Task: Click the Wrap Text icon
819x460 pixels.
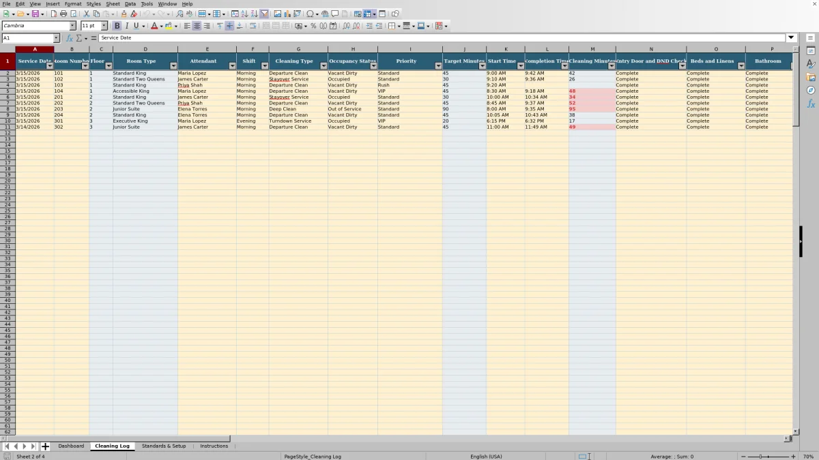Action: pos(253,26)
